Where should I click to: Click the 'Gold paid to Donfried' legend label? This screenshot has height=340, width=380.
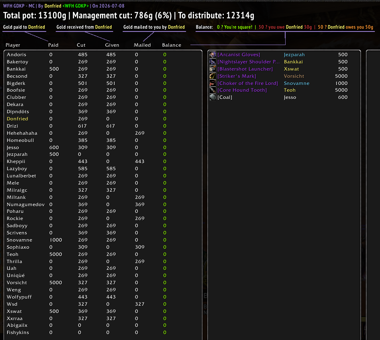pyautogui.click(x=24, y=27)
